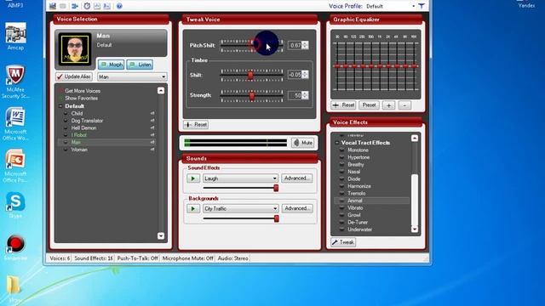The width and height of the screenshot is (545, 306).
Task: Click the speaker preview icon on Dog Translator row
Action: coord(152,121)
